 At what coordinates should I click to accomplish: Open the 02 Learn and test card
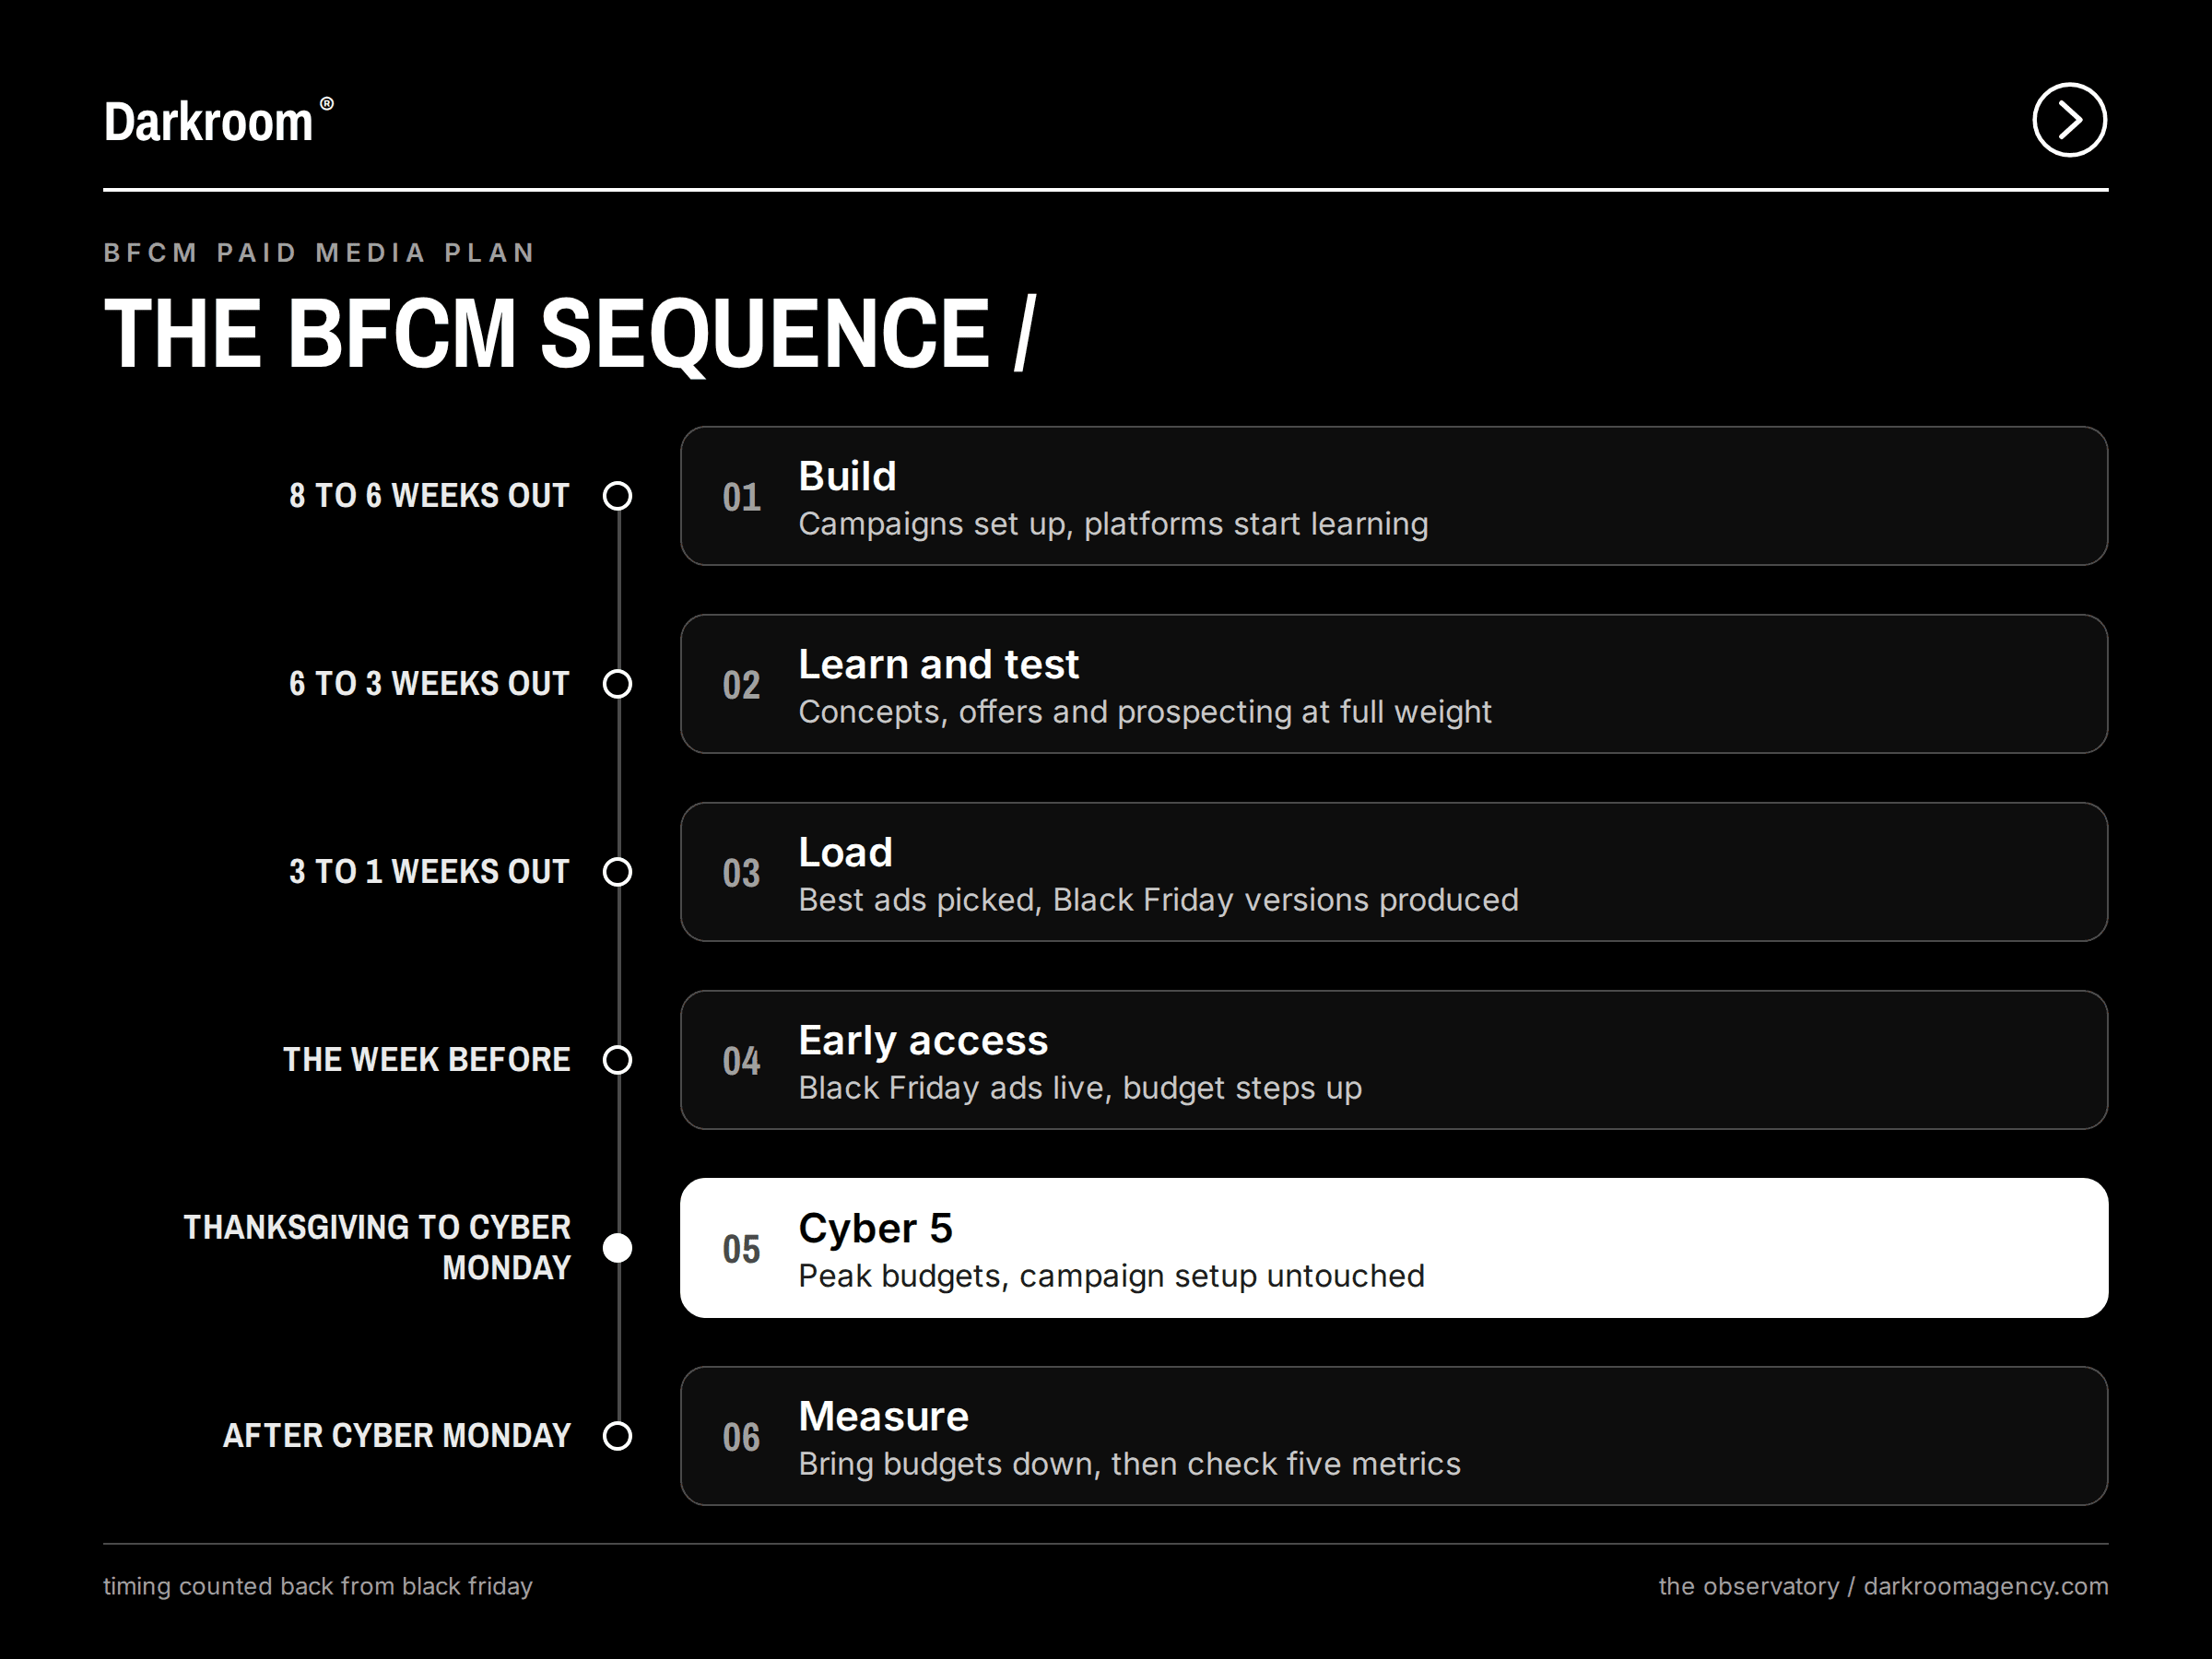tap(1394, 684)
